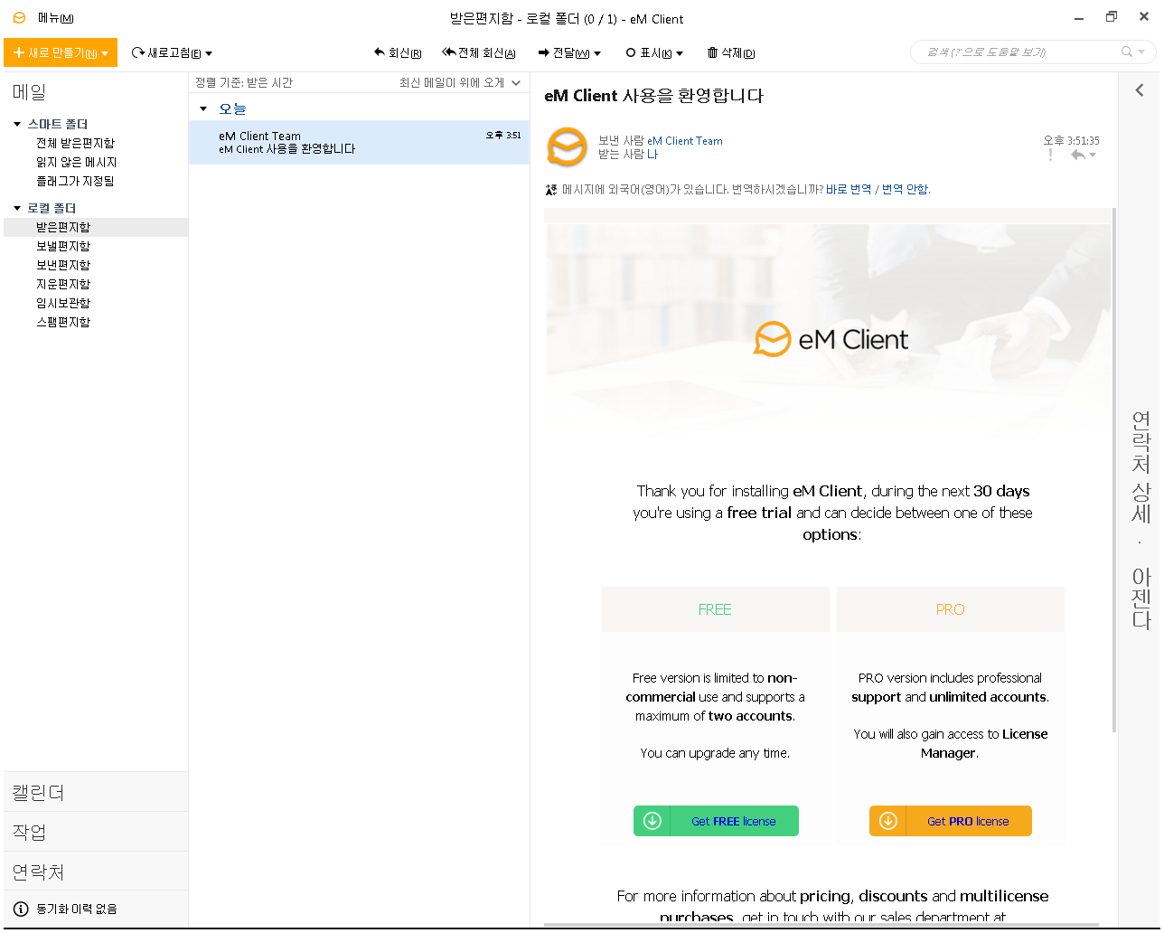Click the message body vertical scrollbar
Viewport: 1164px width, 933px height.
coord(1114,470)
